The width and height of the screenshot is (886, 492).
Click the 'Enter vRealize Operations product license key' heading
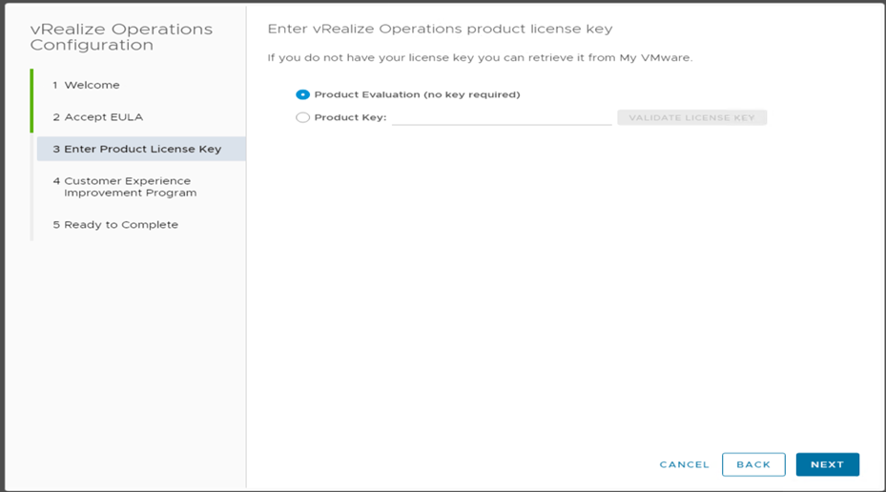point(440,30)
